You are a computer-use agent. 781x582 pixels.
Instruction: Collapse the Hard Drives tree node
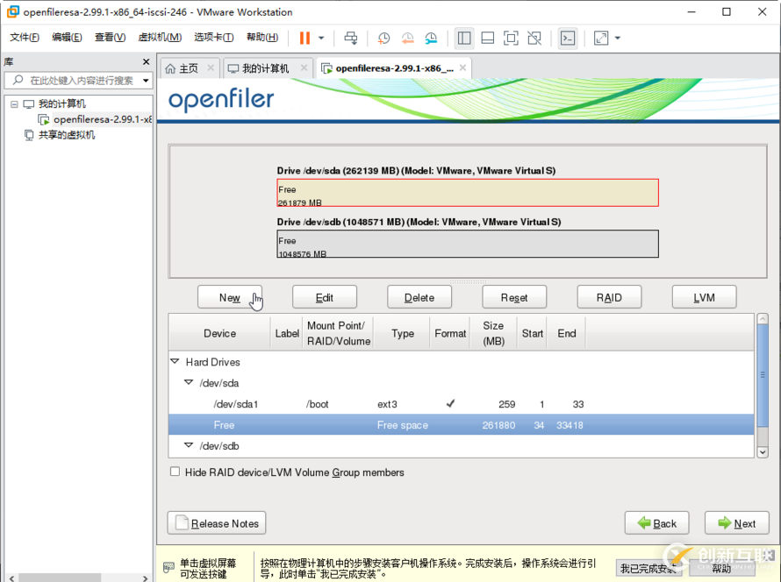tap(175, 361)
